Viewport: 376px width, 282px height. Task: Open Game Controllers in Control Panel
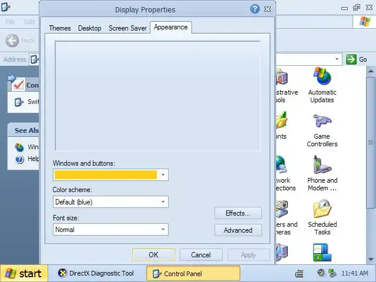[x=322, y=120]
